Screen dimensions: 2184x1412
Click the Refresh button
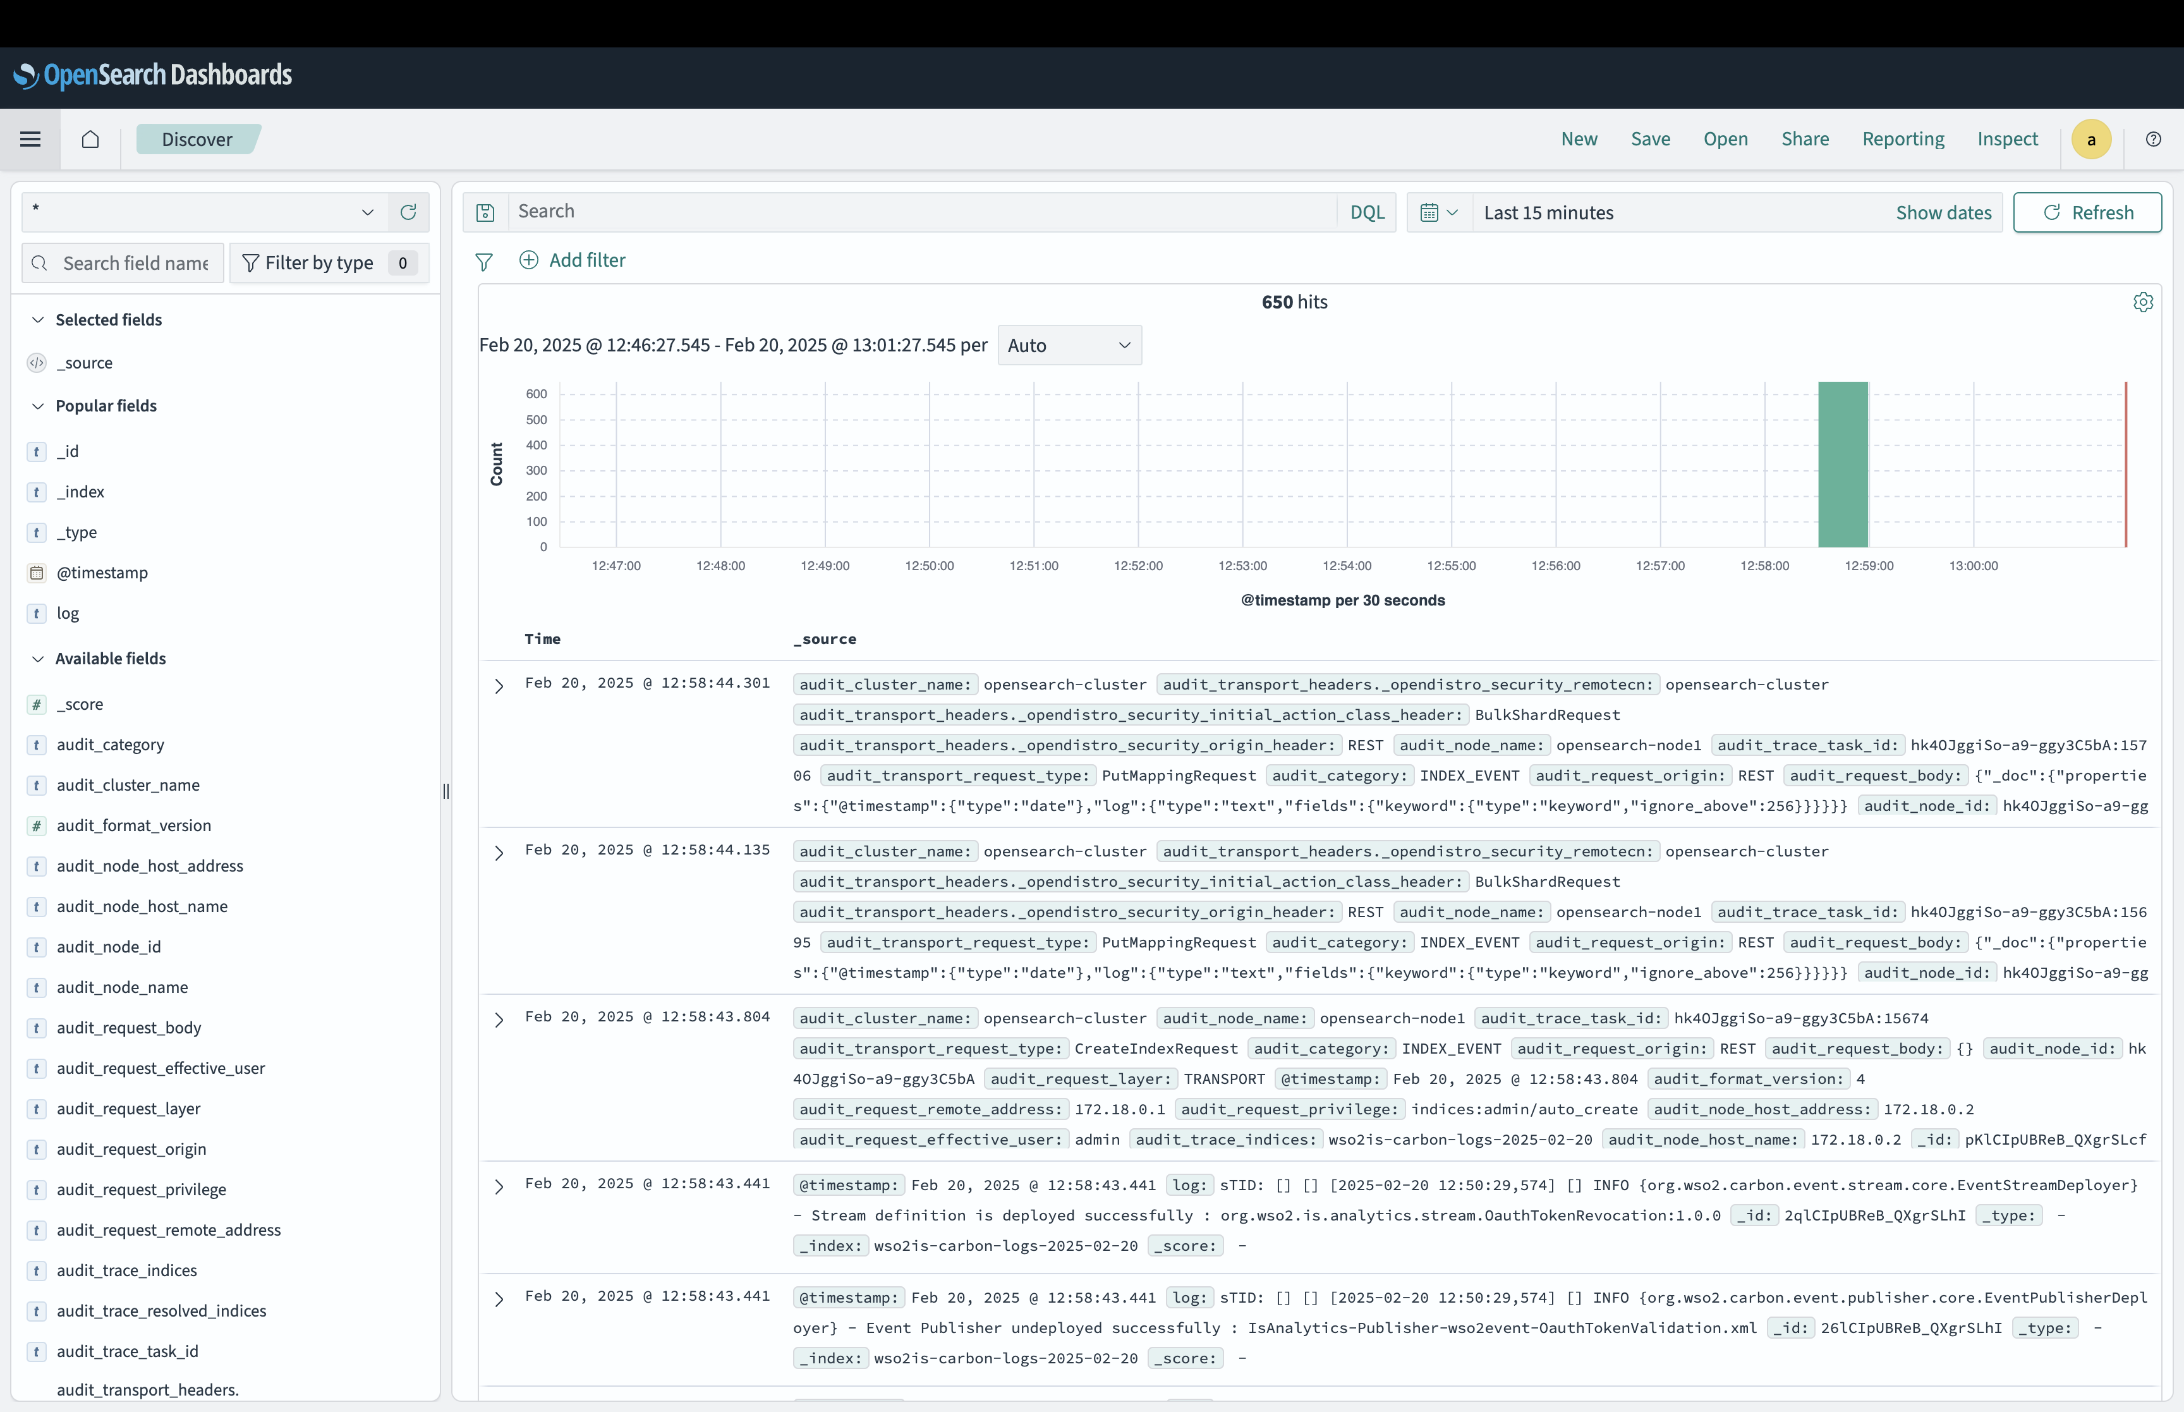(x=2087, y=212)
